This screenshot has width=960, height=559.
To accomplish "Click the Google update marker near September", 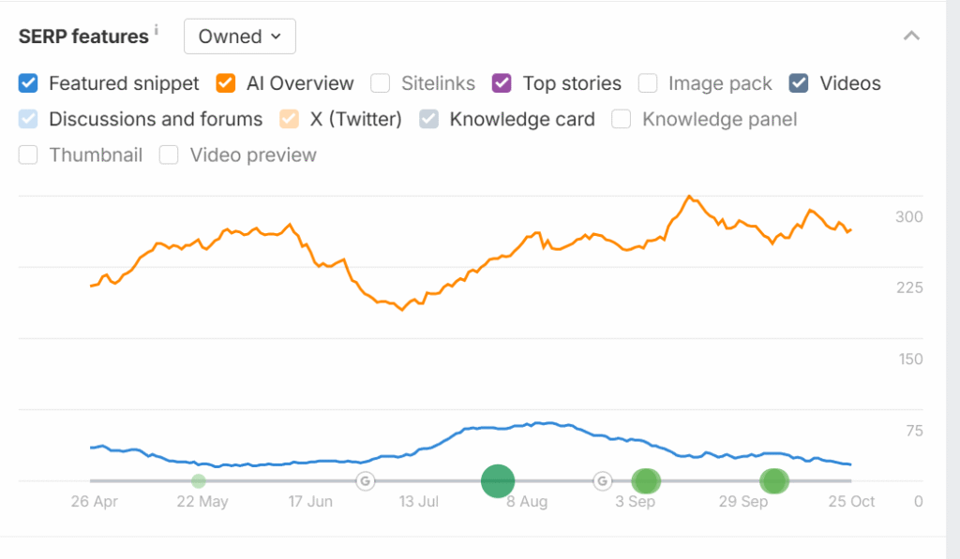I will coord(603,481).
